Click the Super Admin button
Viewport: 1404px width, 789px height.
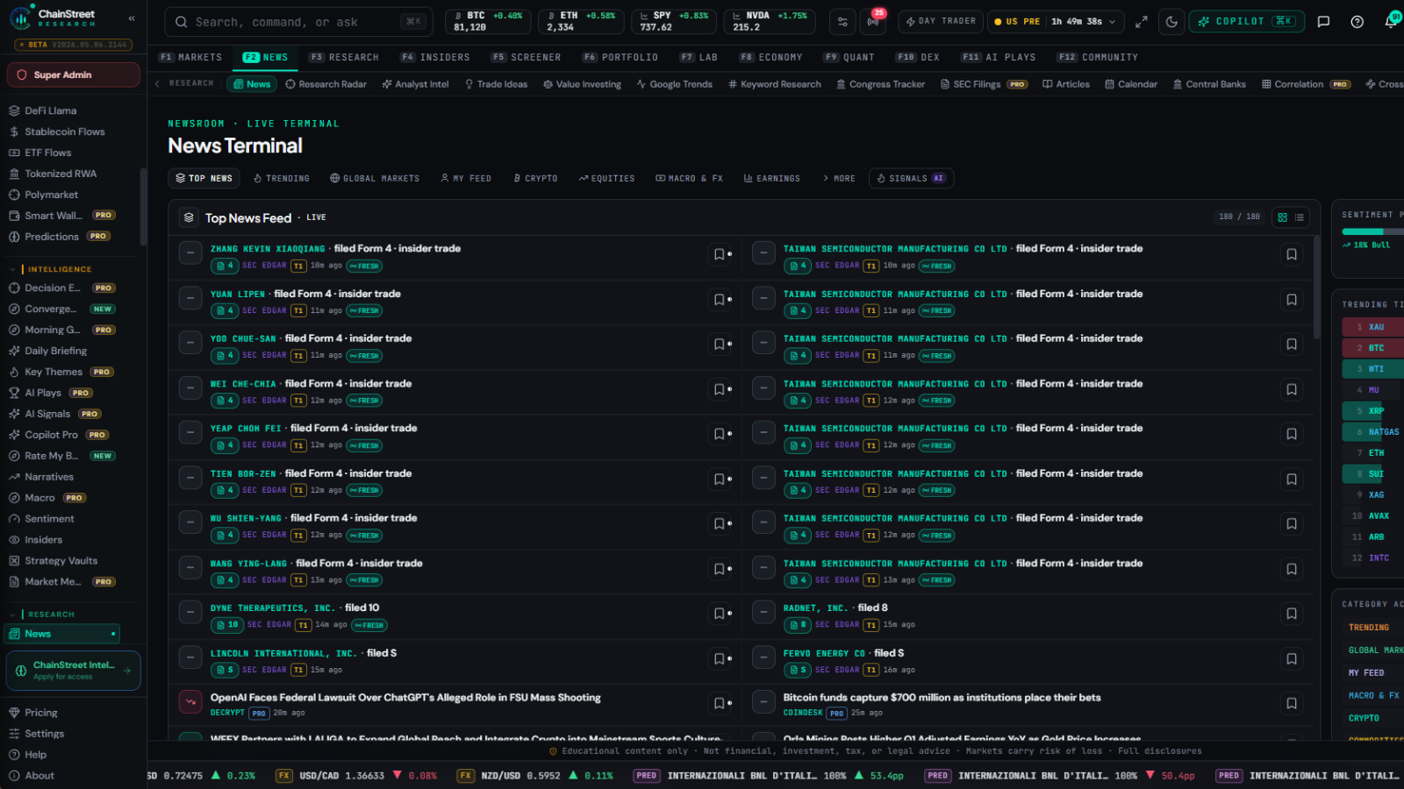click(74, 75)
